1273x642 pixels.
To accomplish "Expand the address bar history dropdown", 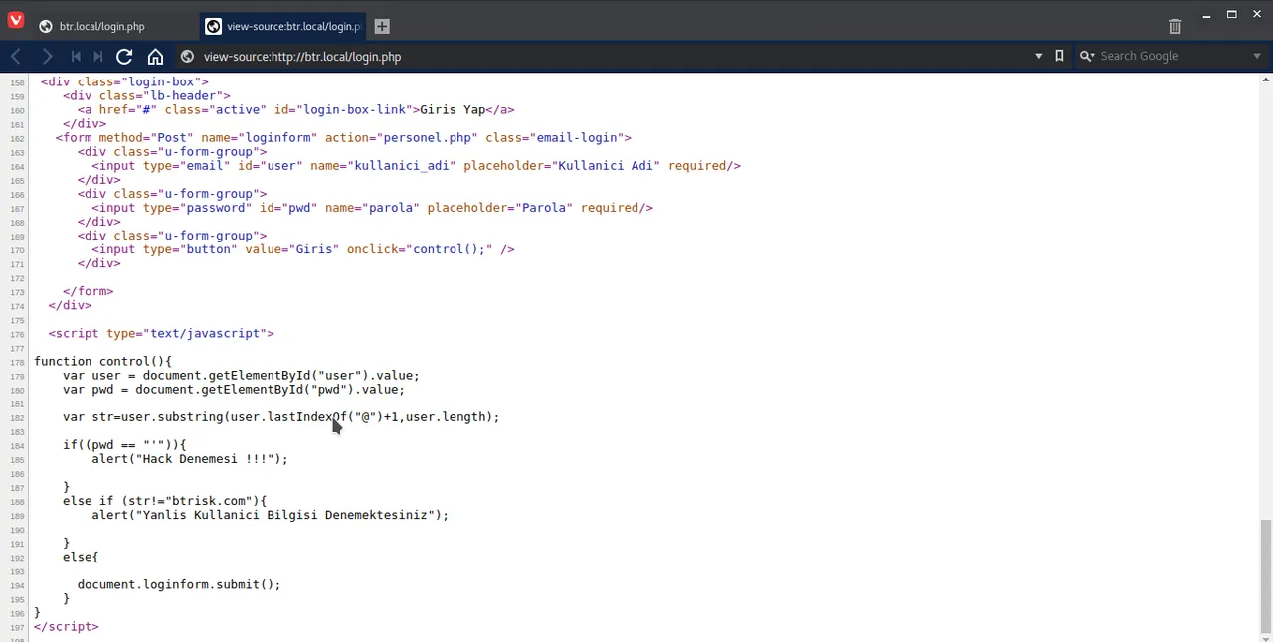I will pyautogui.click(x=1038, y=56).
